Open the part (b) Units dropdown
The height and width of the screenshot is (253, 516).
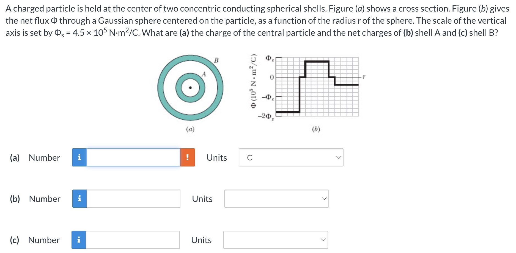276,199
